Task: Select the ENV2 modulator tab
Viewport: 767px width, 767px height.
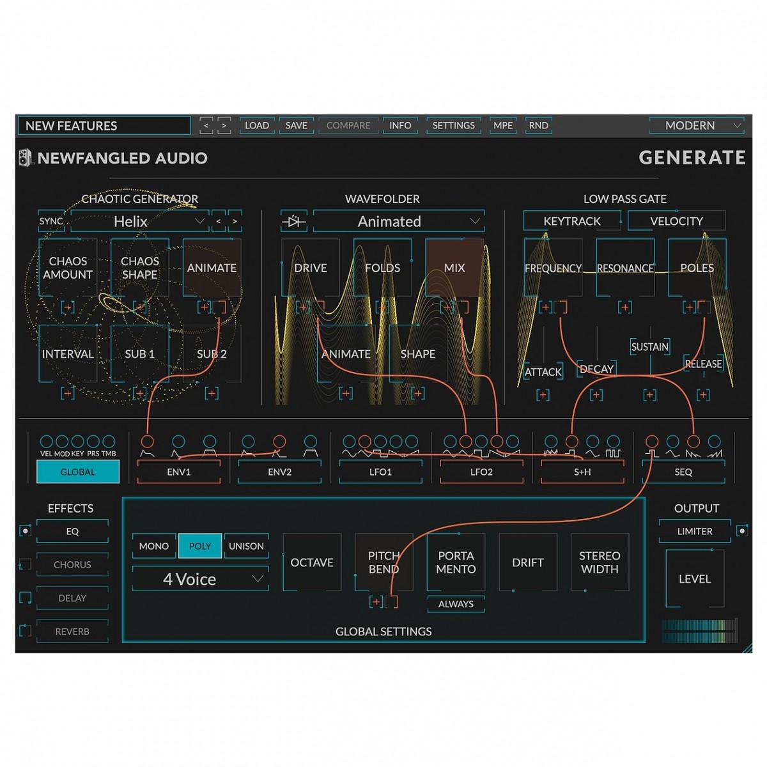Action: [279, 472]
